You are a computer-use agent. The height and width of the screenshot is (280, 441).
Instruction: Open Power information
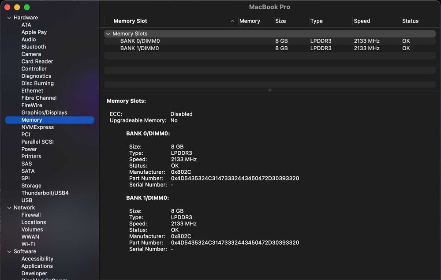(29, 149)
